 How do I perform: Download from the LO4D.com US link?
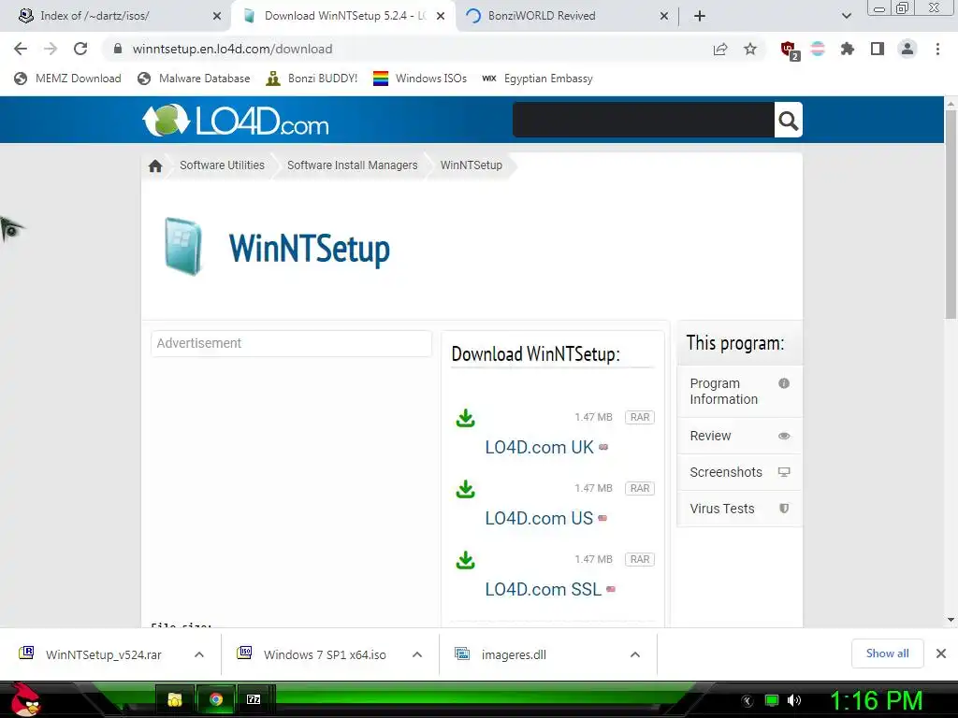coord(539,518)
